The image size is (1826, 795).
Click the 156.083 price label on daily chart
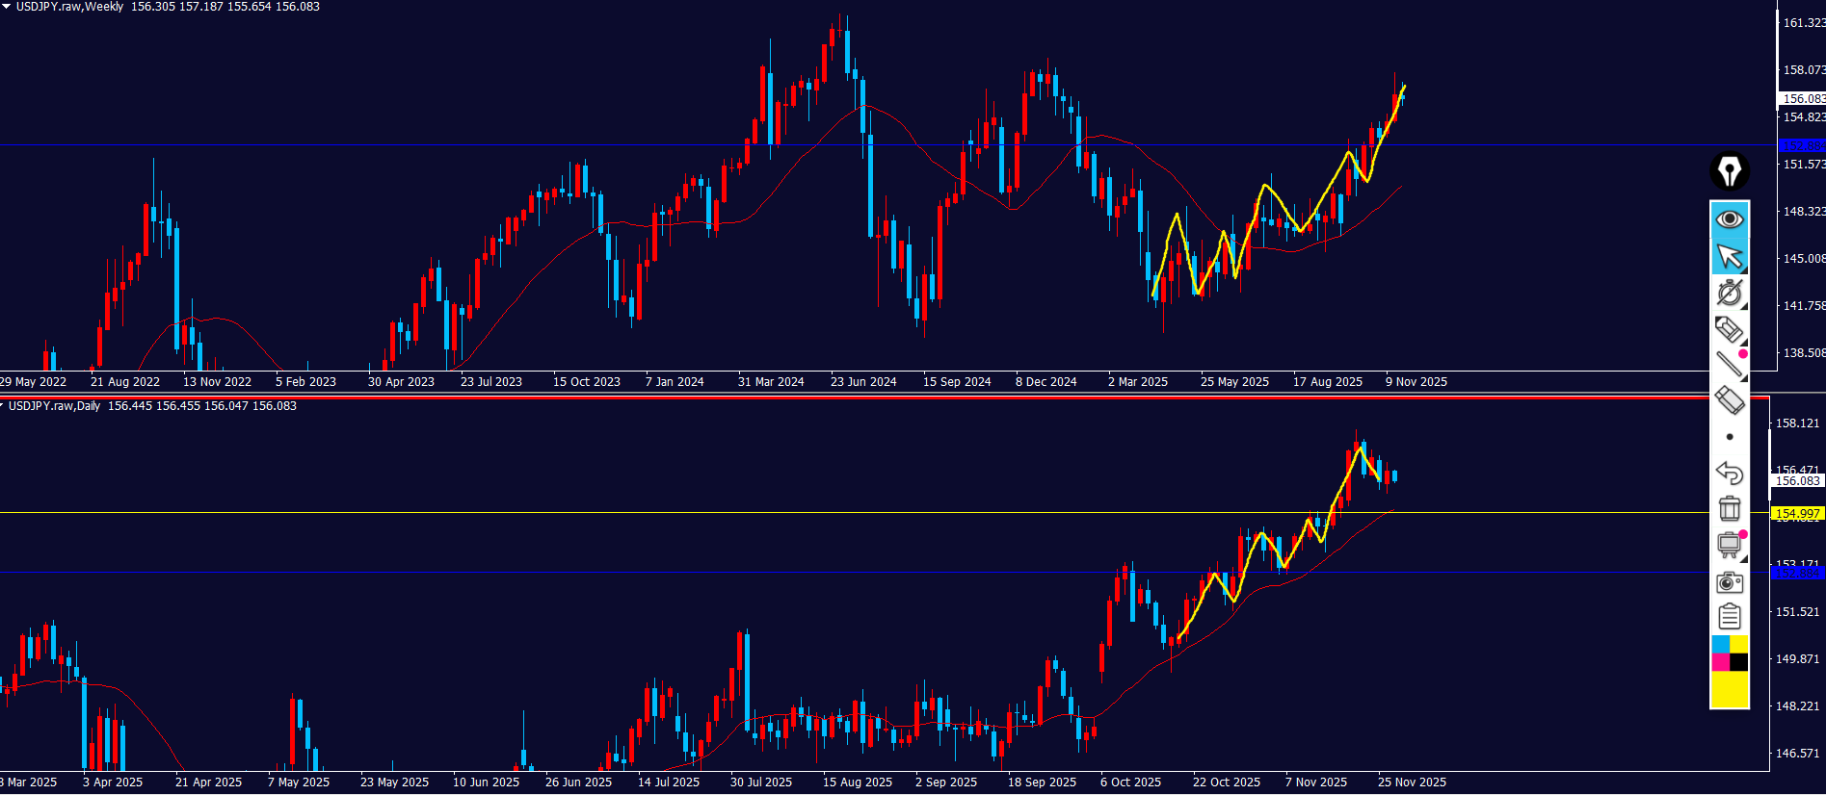tap(1797, 481)
